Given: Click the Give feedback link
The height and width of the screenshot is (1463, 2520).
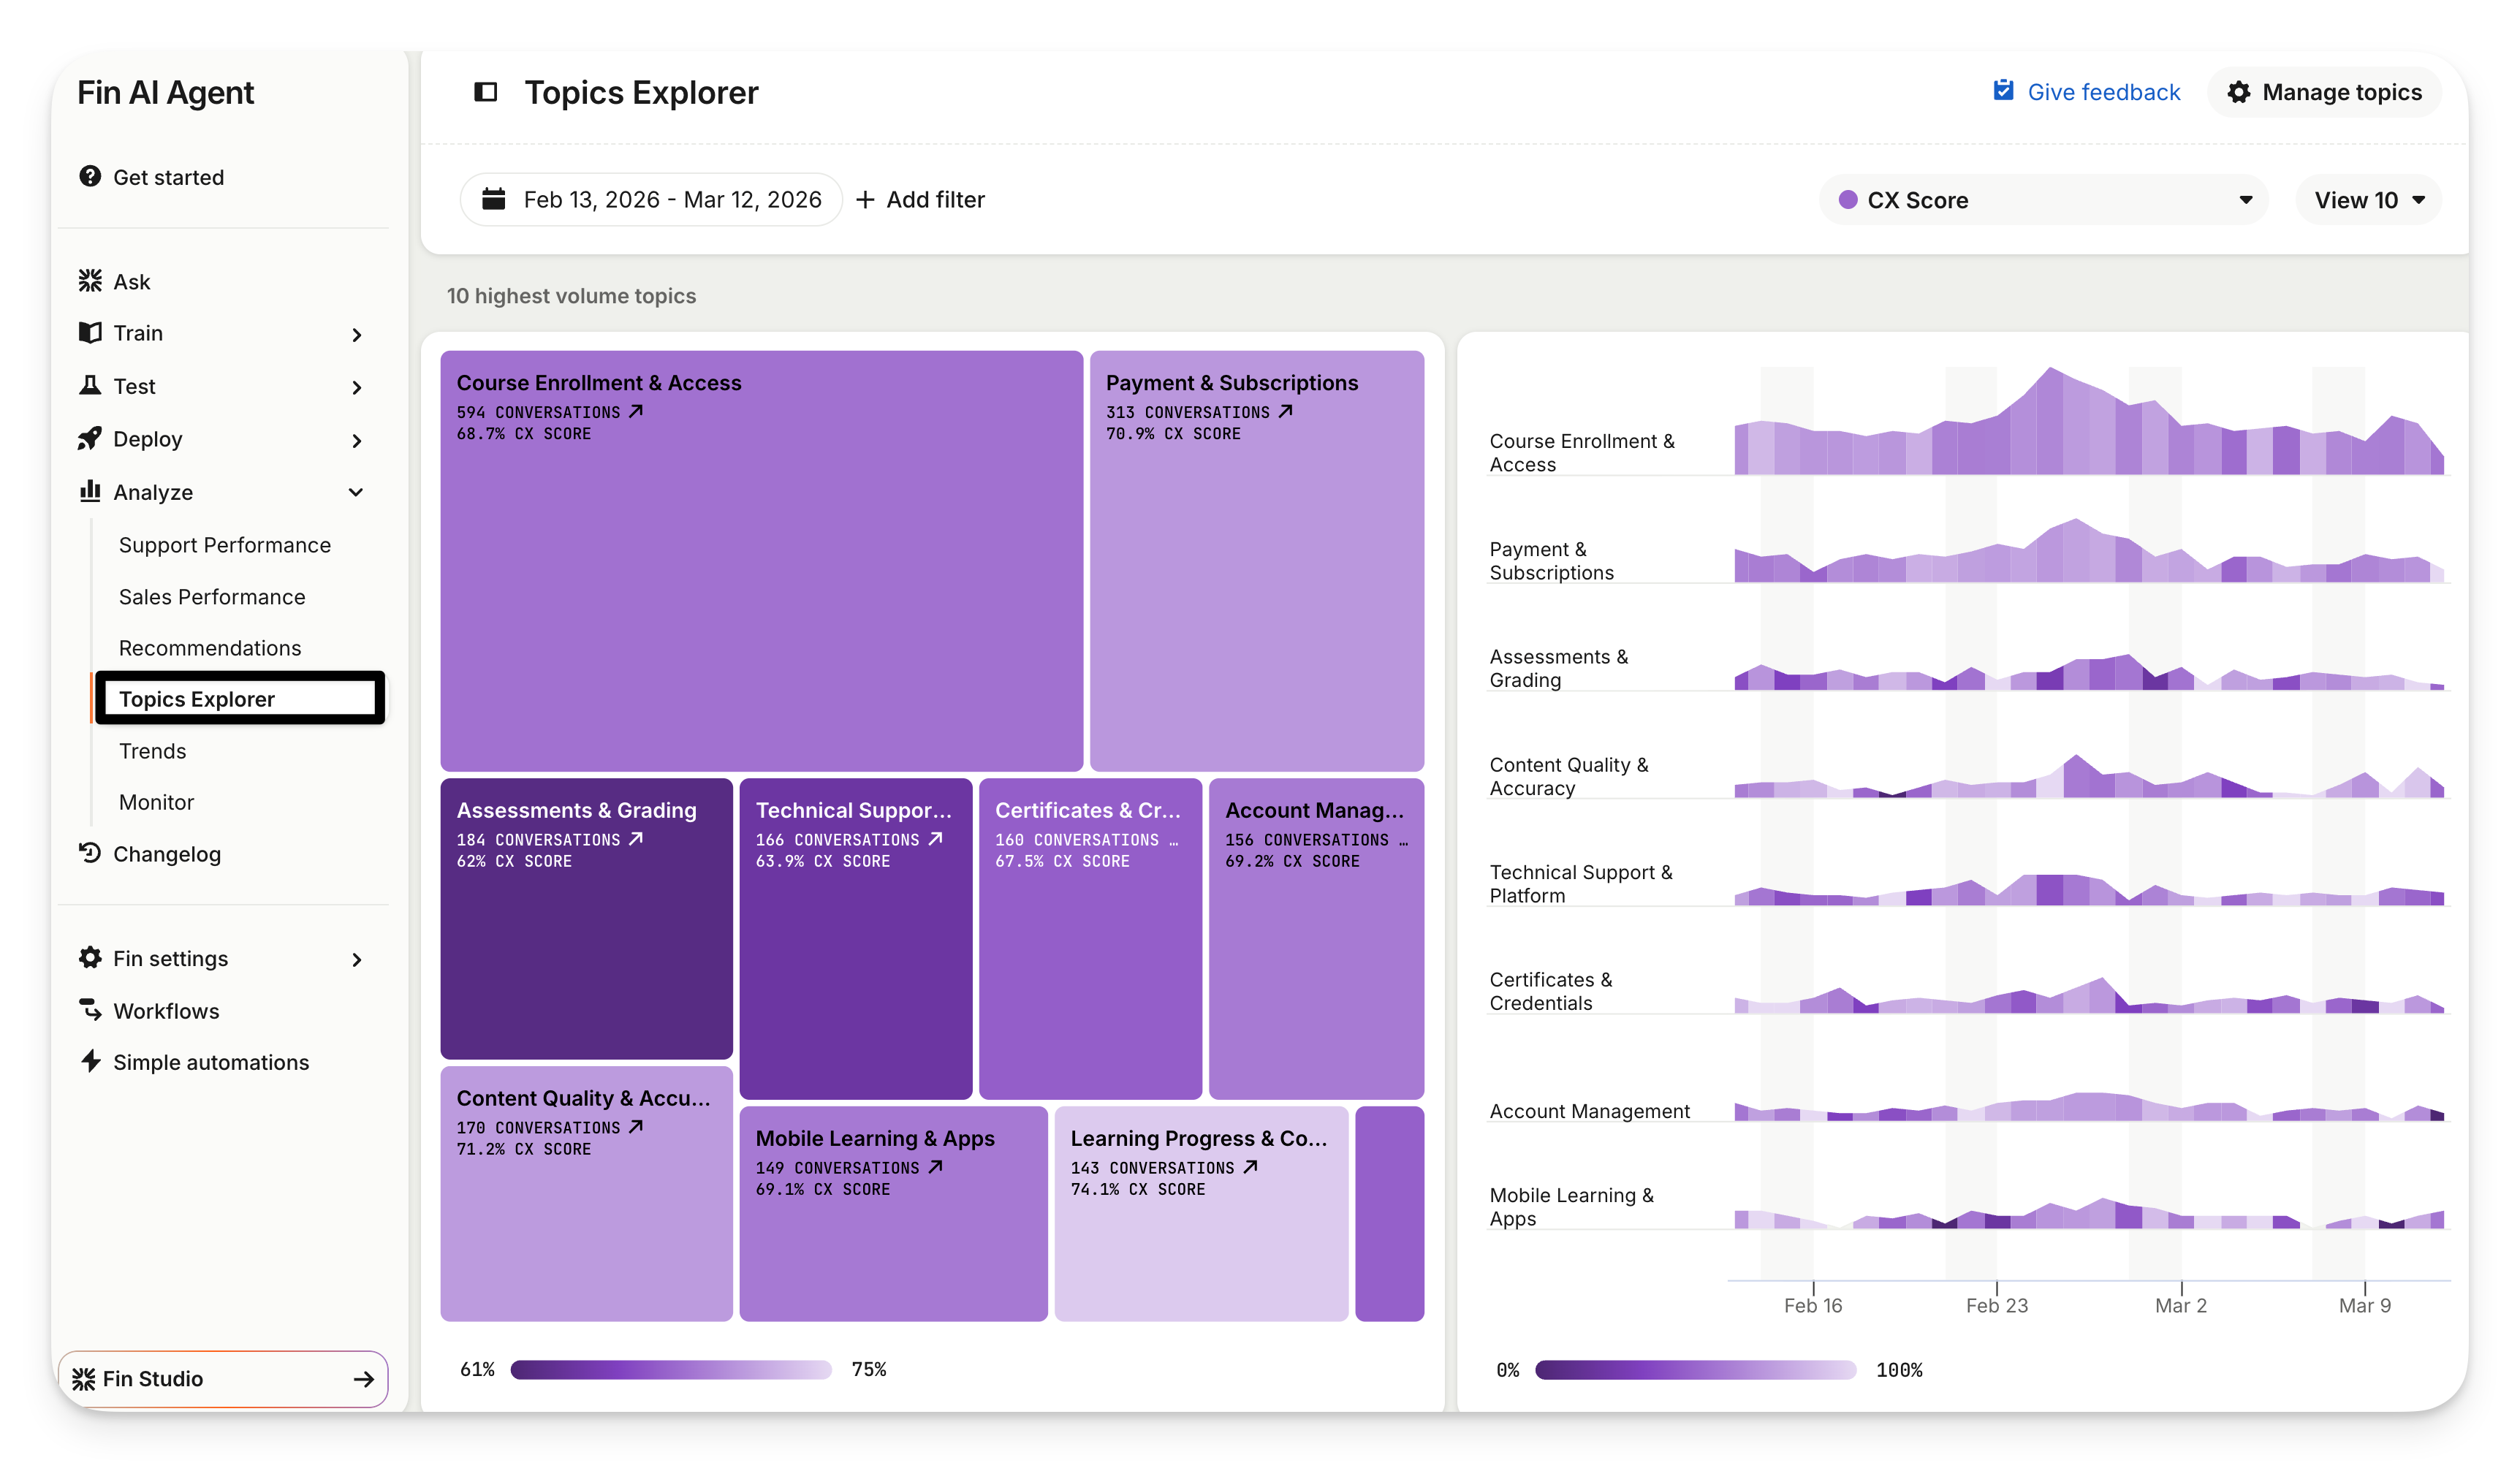Looking at the screenshot, I should tap(2086, 92).
